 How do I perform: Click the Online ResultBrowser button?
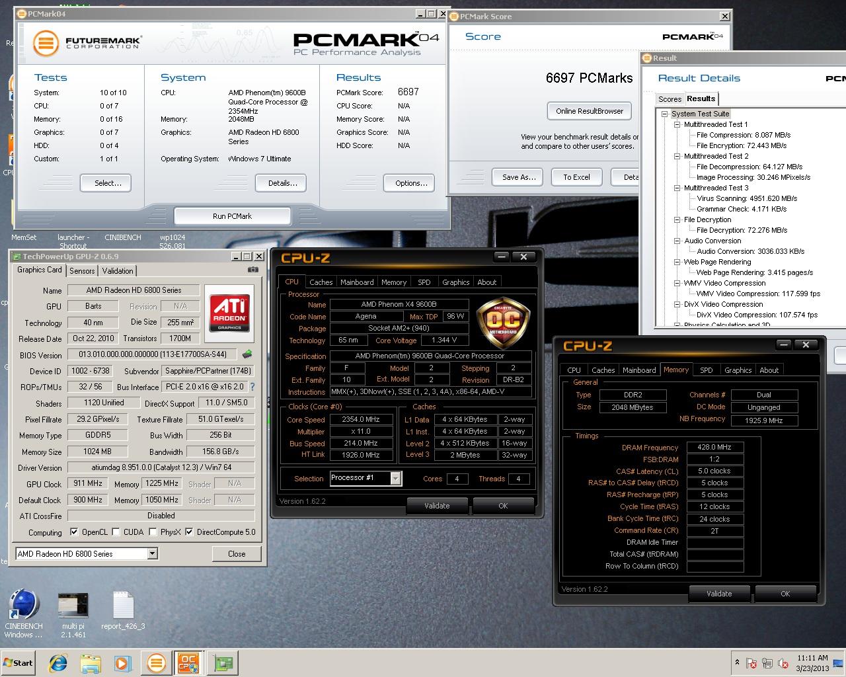click(x=590, y=111)
